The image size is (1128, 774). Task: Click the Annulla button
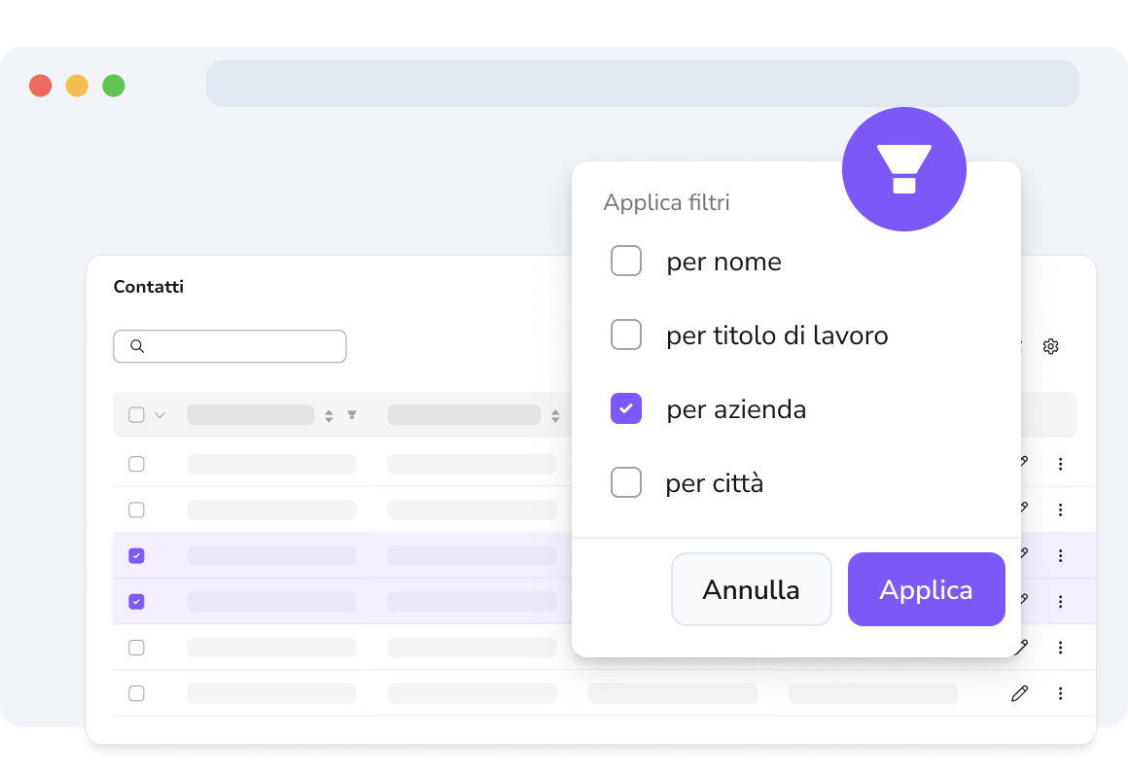(751, 589)
